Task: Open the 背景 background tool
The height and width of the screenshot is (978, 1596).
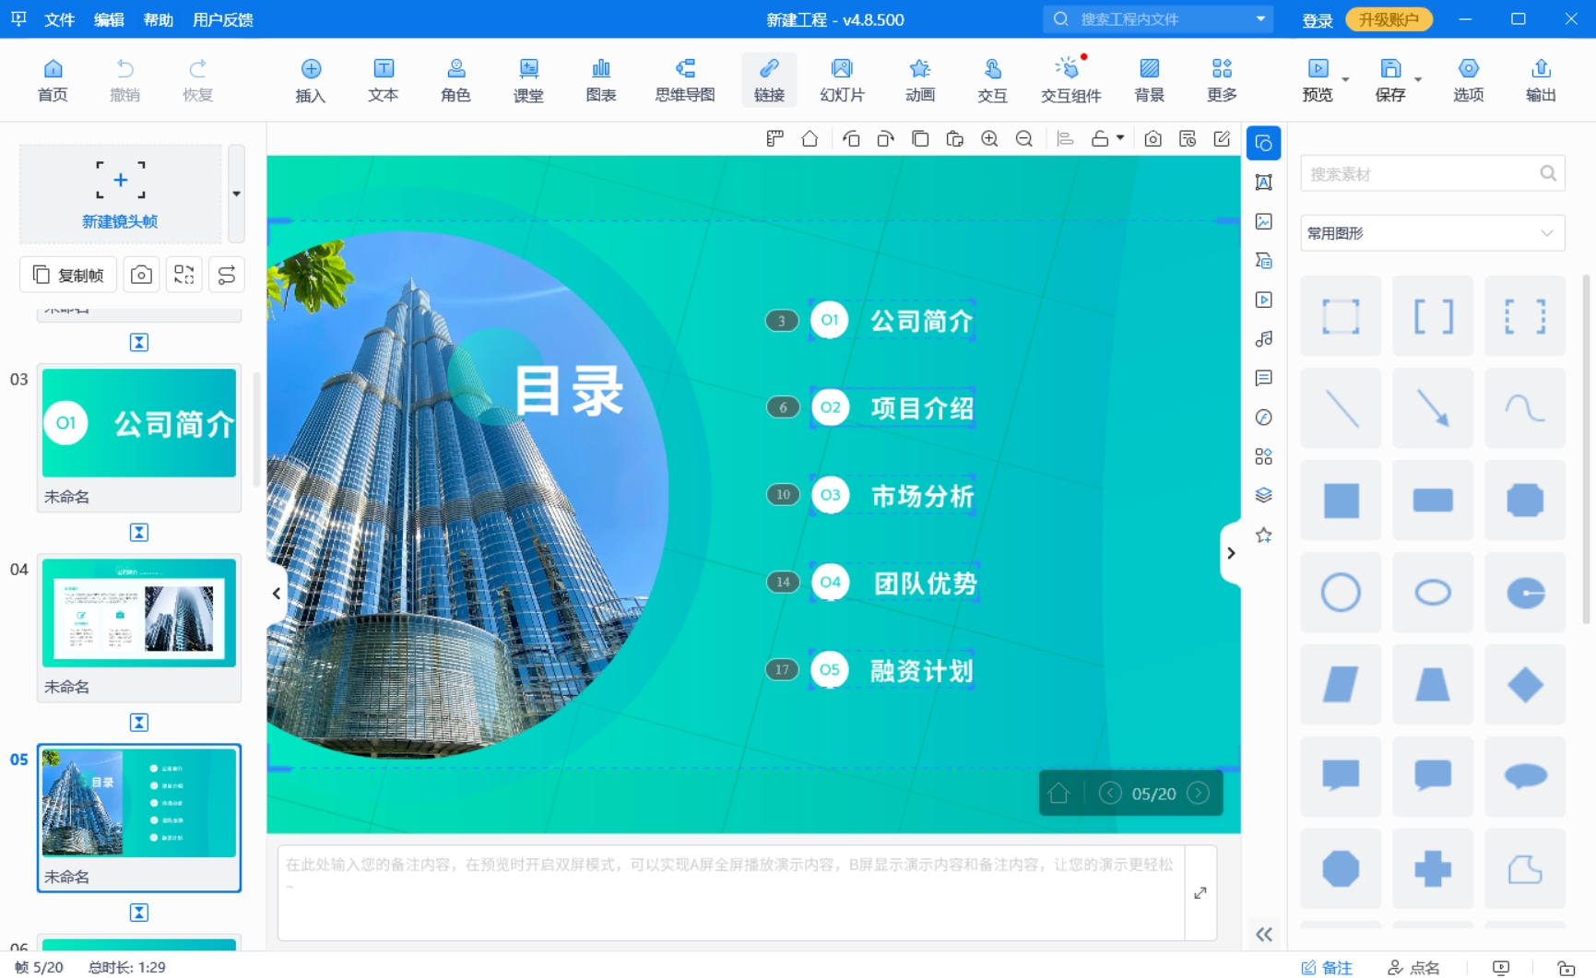Action: [x=1149, y=80]
